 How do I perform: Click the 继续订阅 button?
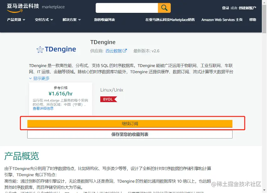click(x=130, y=124)
